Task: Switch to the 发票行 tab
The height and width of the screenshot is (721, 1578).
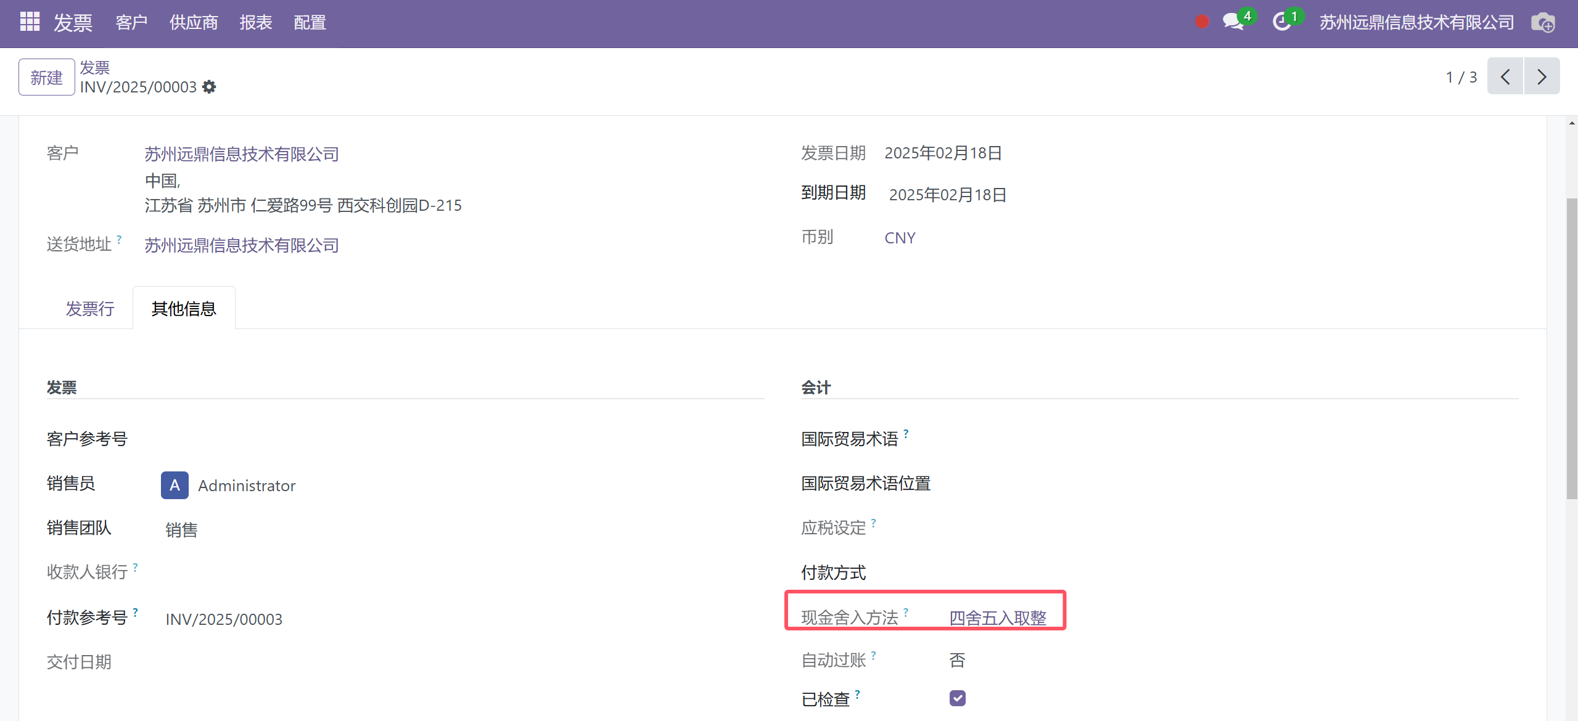Action: click(x=90, y=309)
